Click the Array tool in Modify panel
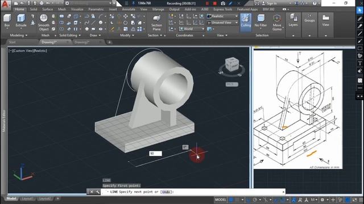Viewport: 364px width, 204px height. pos(139,29)
